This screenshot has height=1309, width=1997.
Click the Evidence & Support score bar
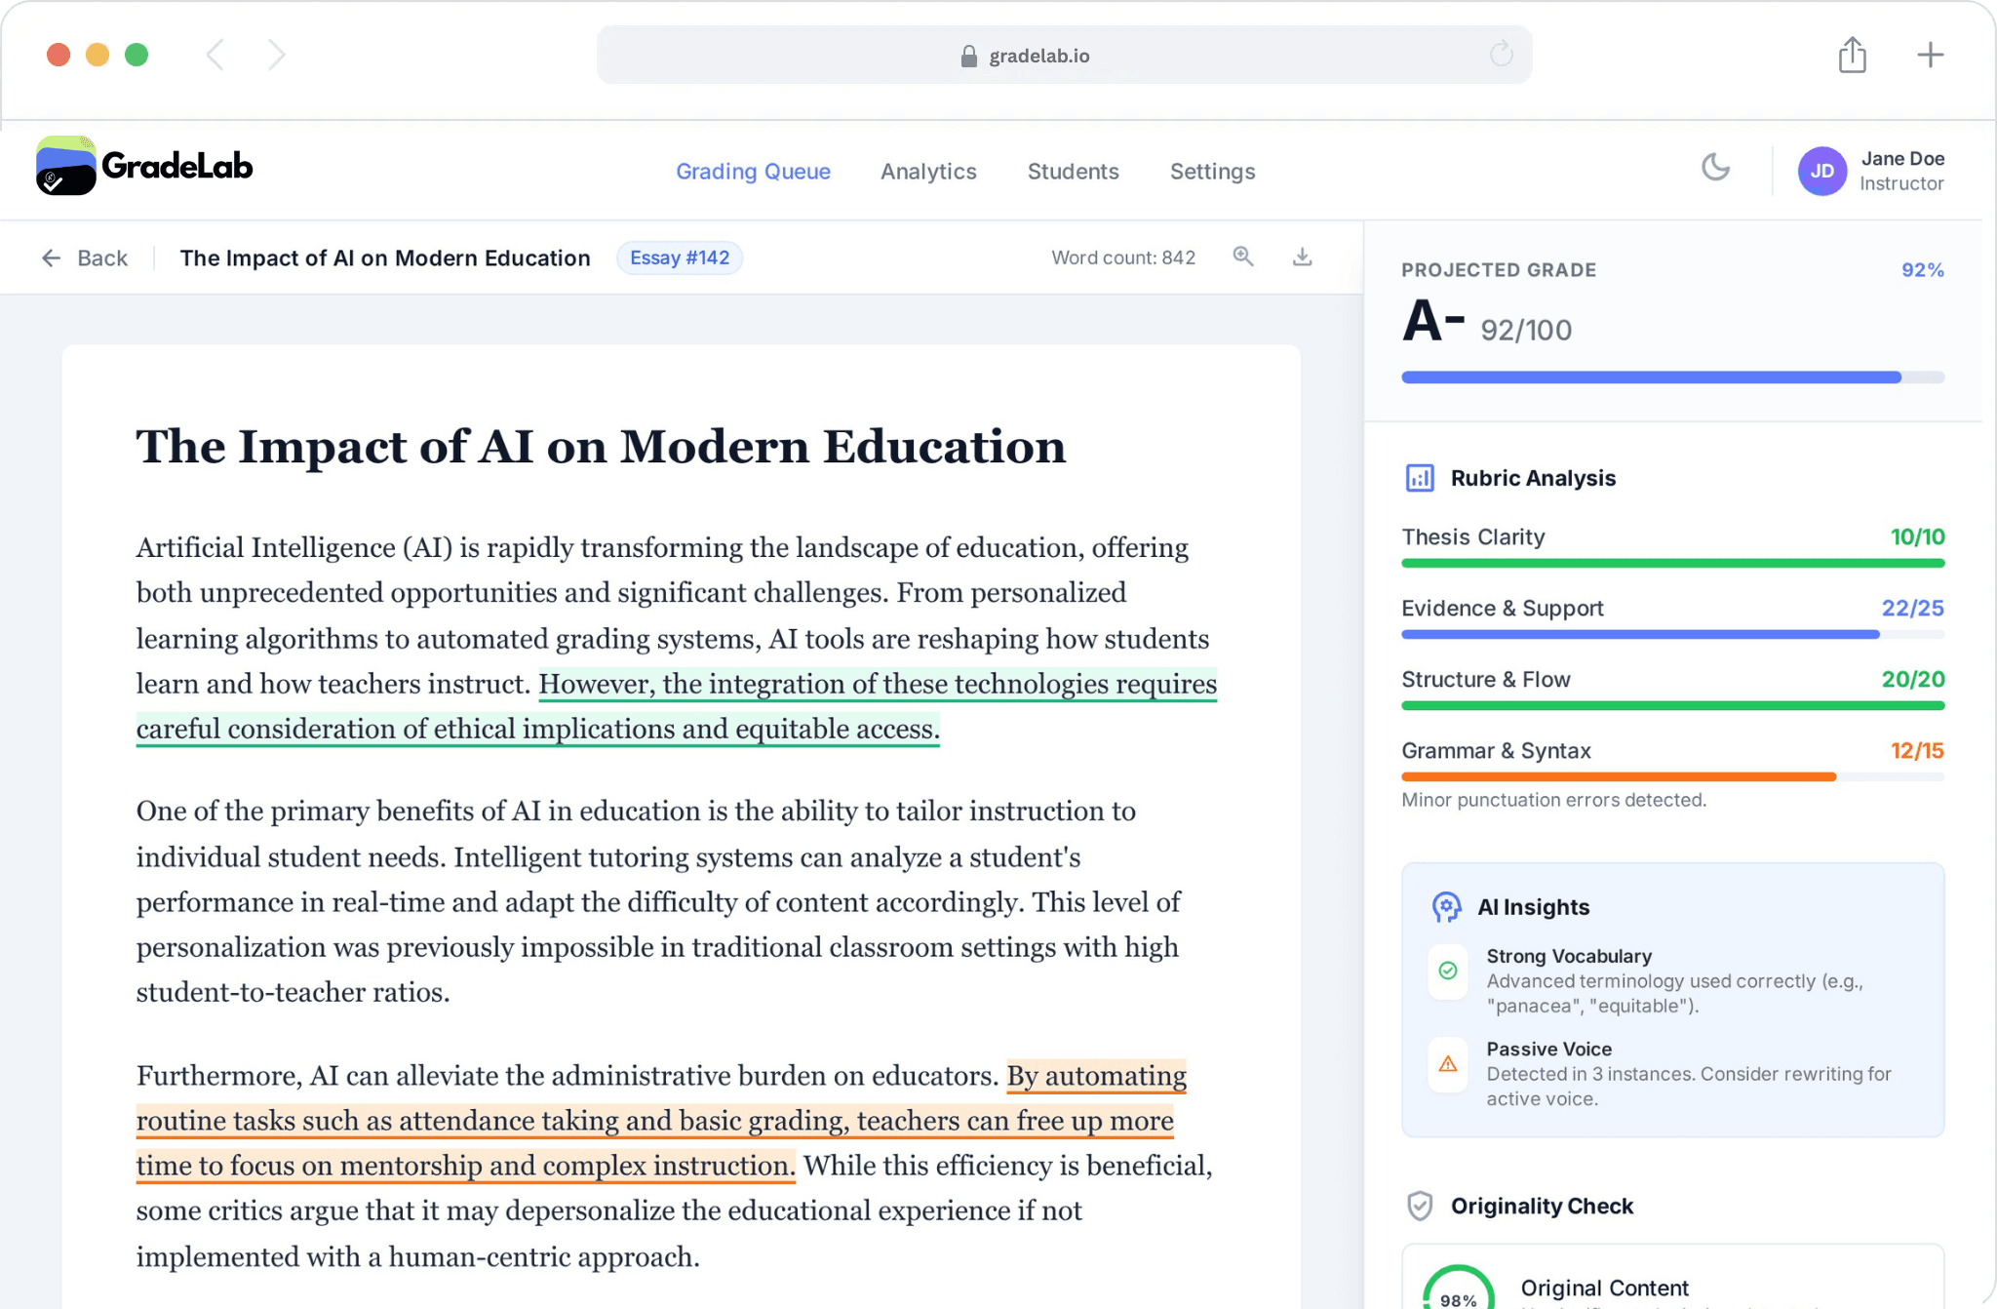click(x=1672, y=634)
